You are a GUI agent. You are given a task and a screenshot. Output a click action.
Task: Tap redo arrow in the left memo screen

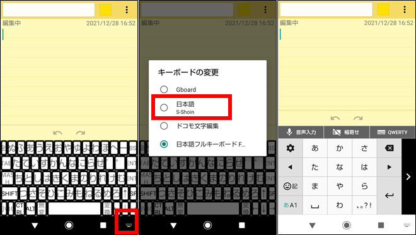(x=81, y=133)
